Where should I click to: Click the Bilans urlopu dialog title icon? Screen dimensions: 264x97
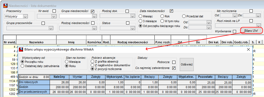(21, 49)
